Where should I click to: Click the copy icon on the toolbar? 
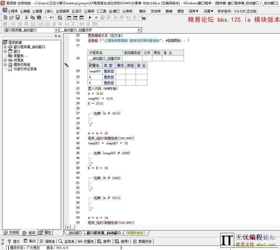(x=33, y=17)
